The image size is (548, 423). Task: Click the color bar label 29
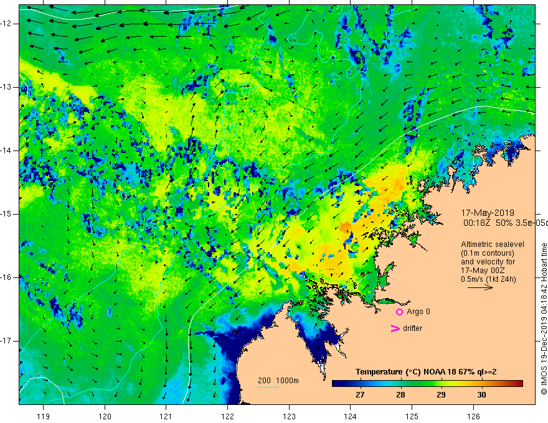pyautogui.click(x=441, y=395)
